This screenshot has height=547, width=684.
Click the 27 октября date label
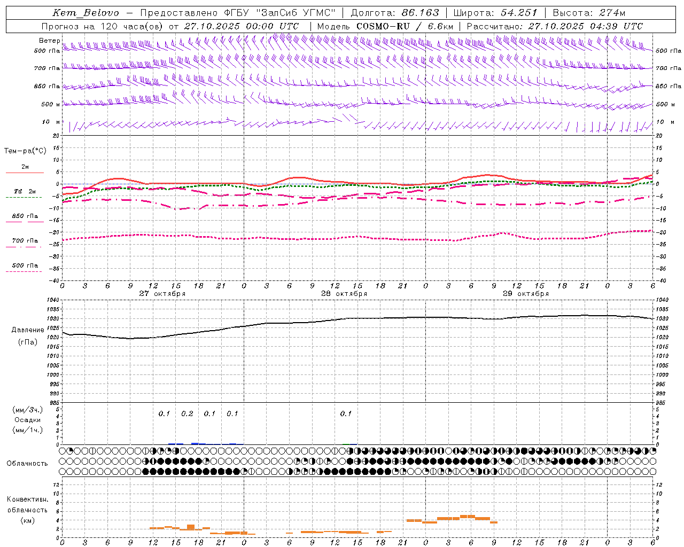162,294
